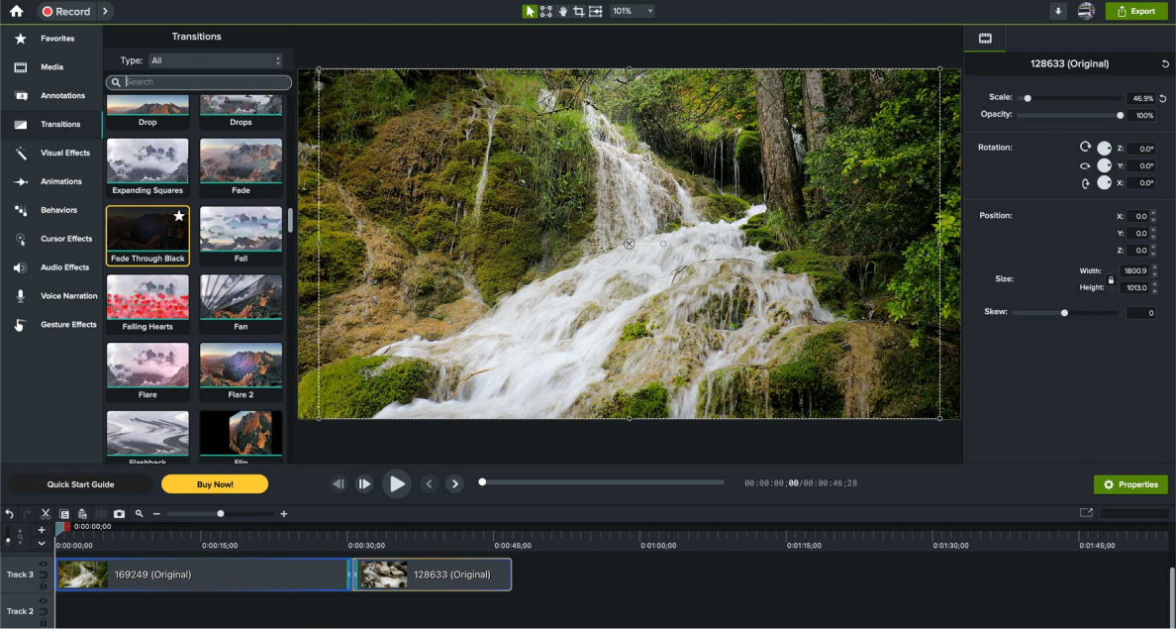Activate the Crop tool
The width and height of the screenshot is (1176, 629).
click(x=578, y=11)
